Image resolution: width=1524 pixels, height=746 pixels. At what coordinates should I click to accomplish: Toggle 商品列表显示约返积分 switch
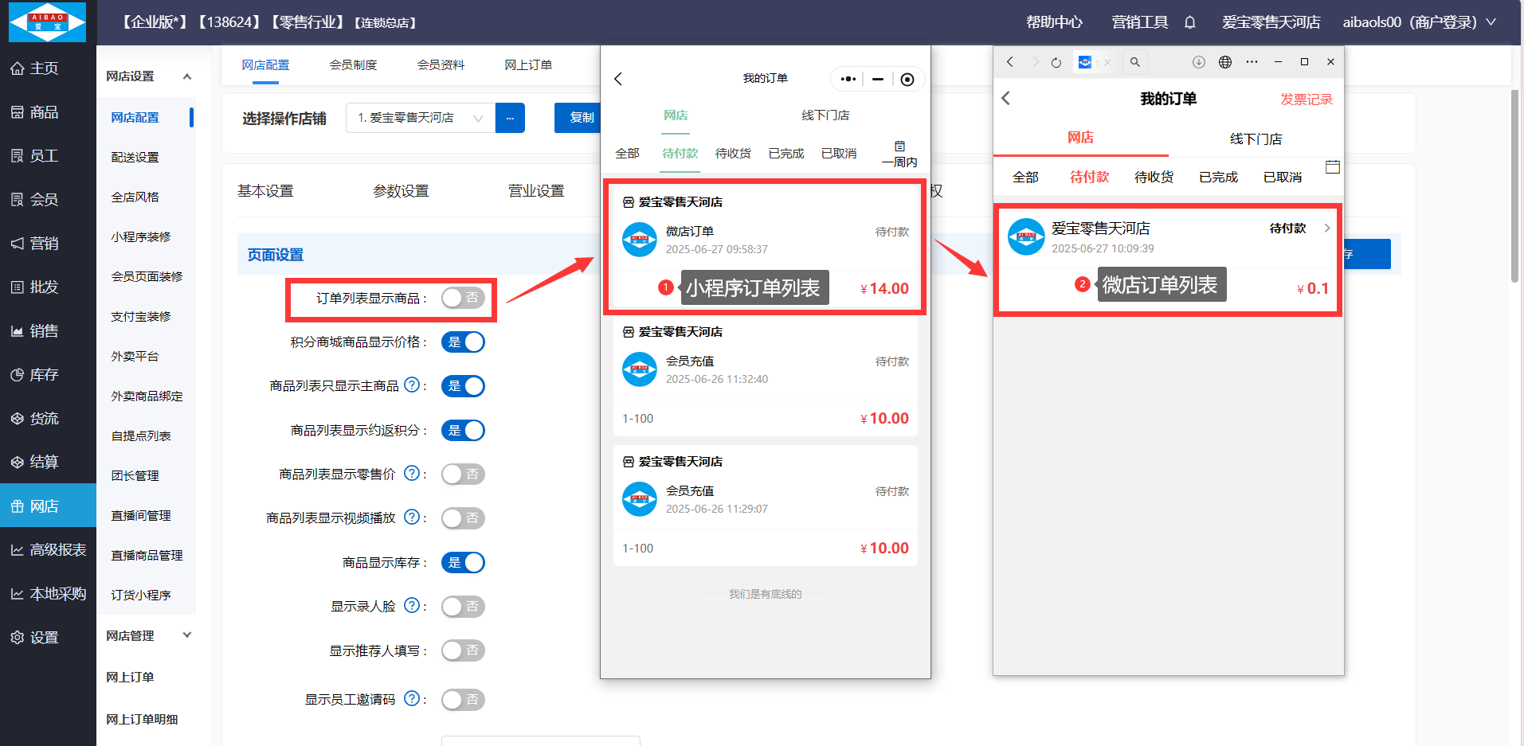coord(463,431)
